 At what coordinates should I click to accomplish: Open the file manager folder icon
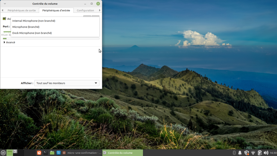pyautogui.click(x=52, y=153)
